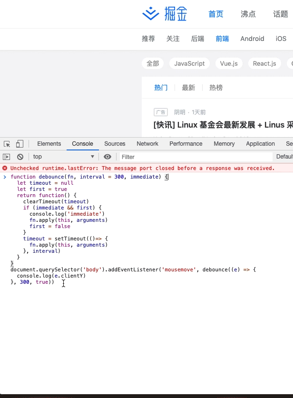Viewport: 293px width, 398px height.
Task: Show the console sidebar icon
Action: point(7,157)
